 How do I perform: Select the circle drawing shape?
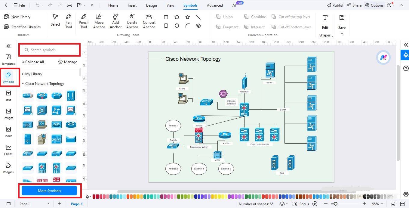(177, 26)
